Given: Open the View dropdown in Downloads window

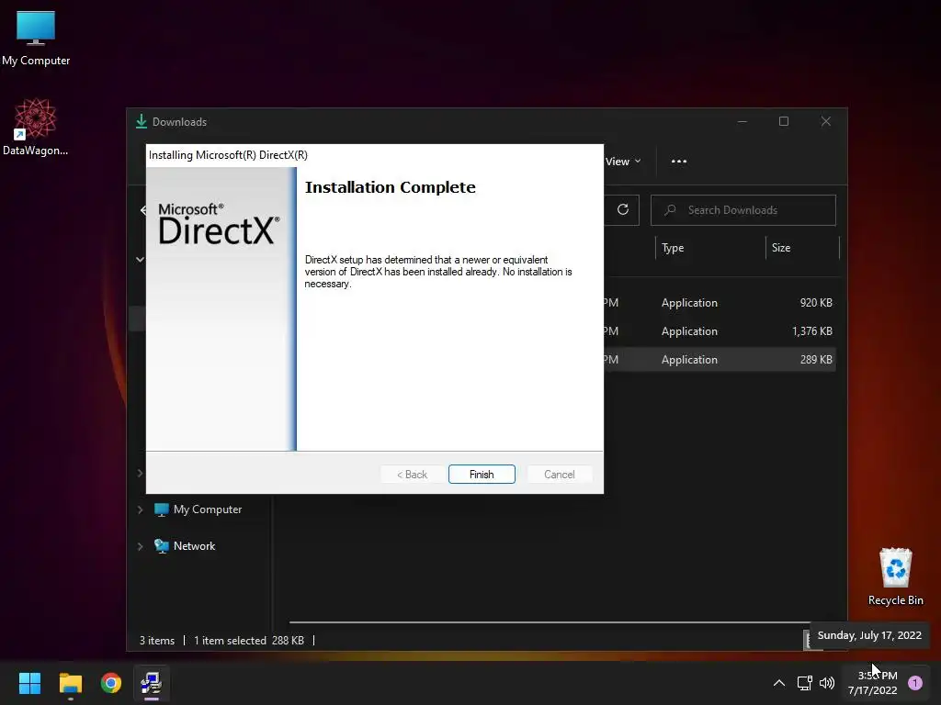Looking at the screenshot, I should pyautogui.click(x=623, y=162).
